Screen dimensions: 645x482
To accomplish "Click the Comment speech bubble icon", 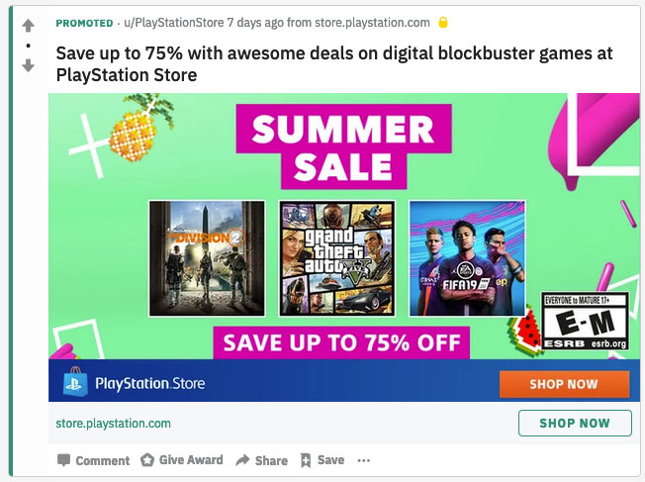I will [63, 460].
